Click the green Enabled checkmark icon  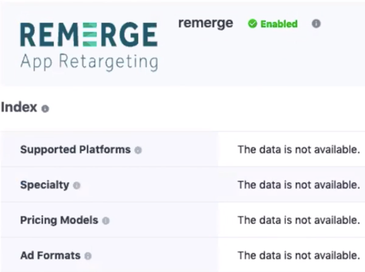point(252,24)
